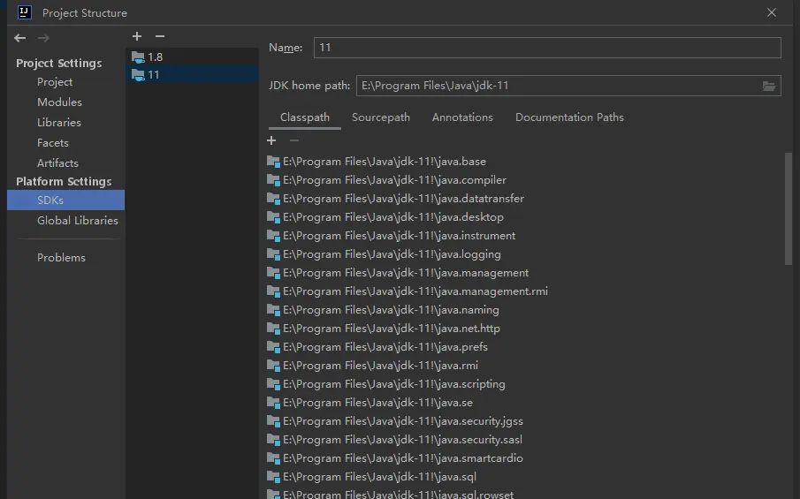This screenshot has height=499, width=800.
Task: Select the Classpath tab
Action: (x=305, y=117)
